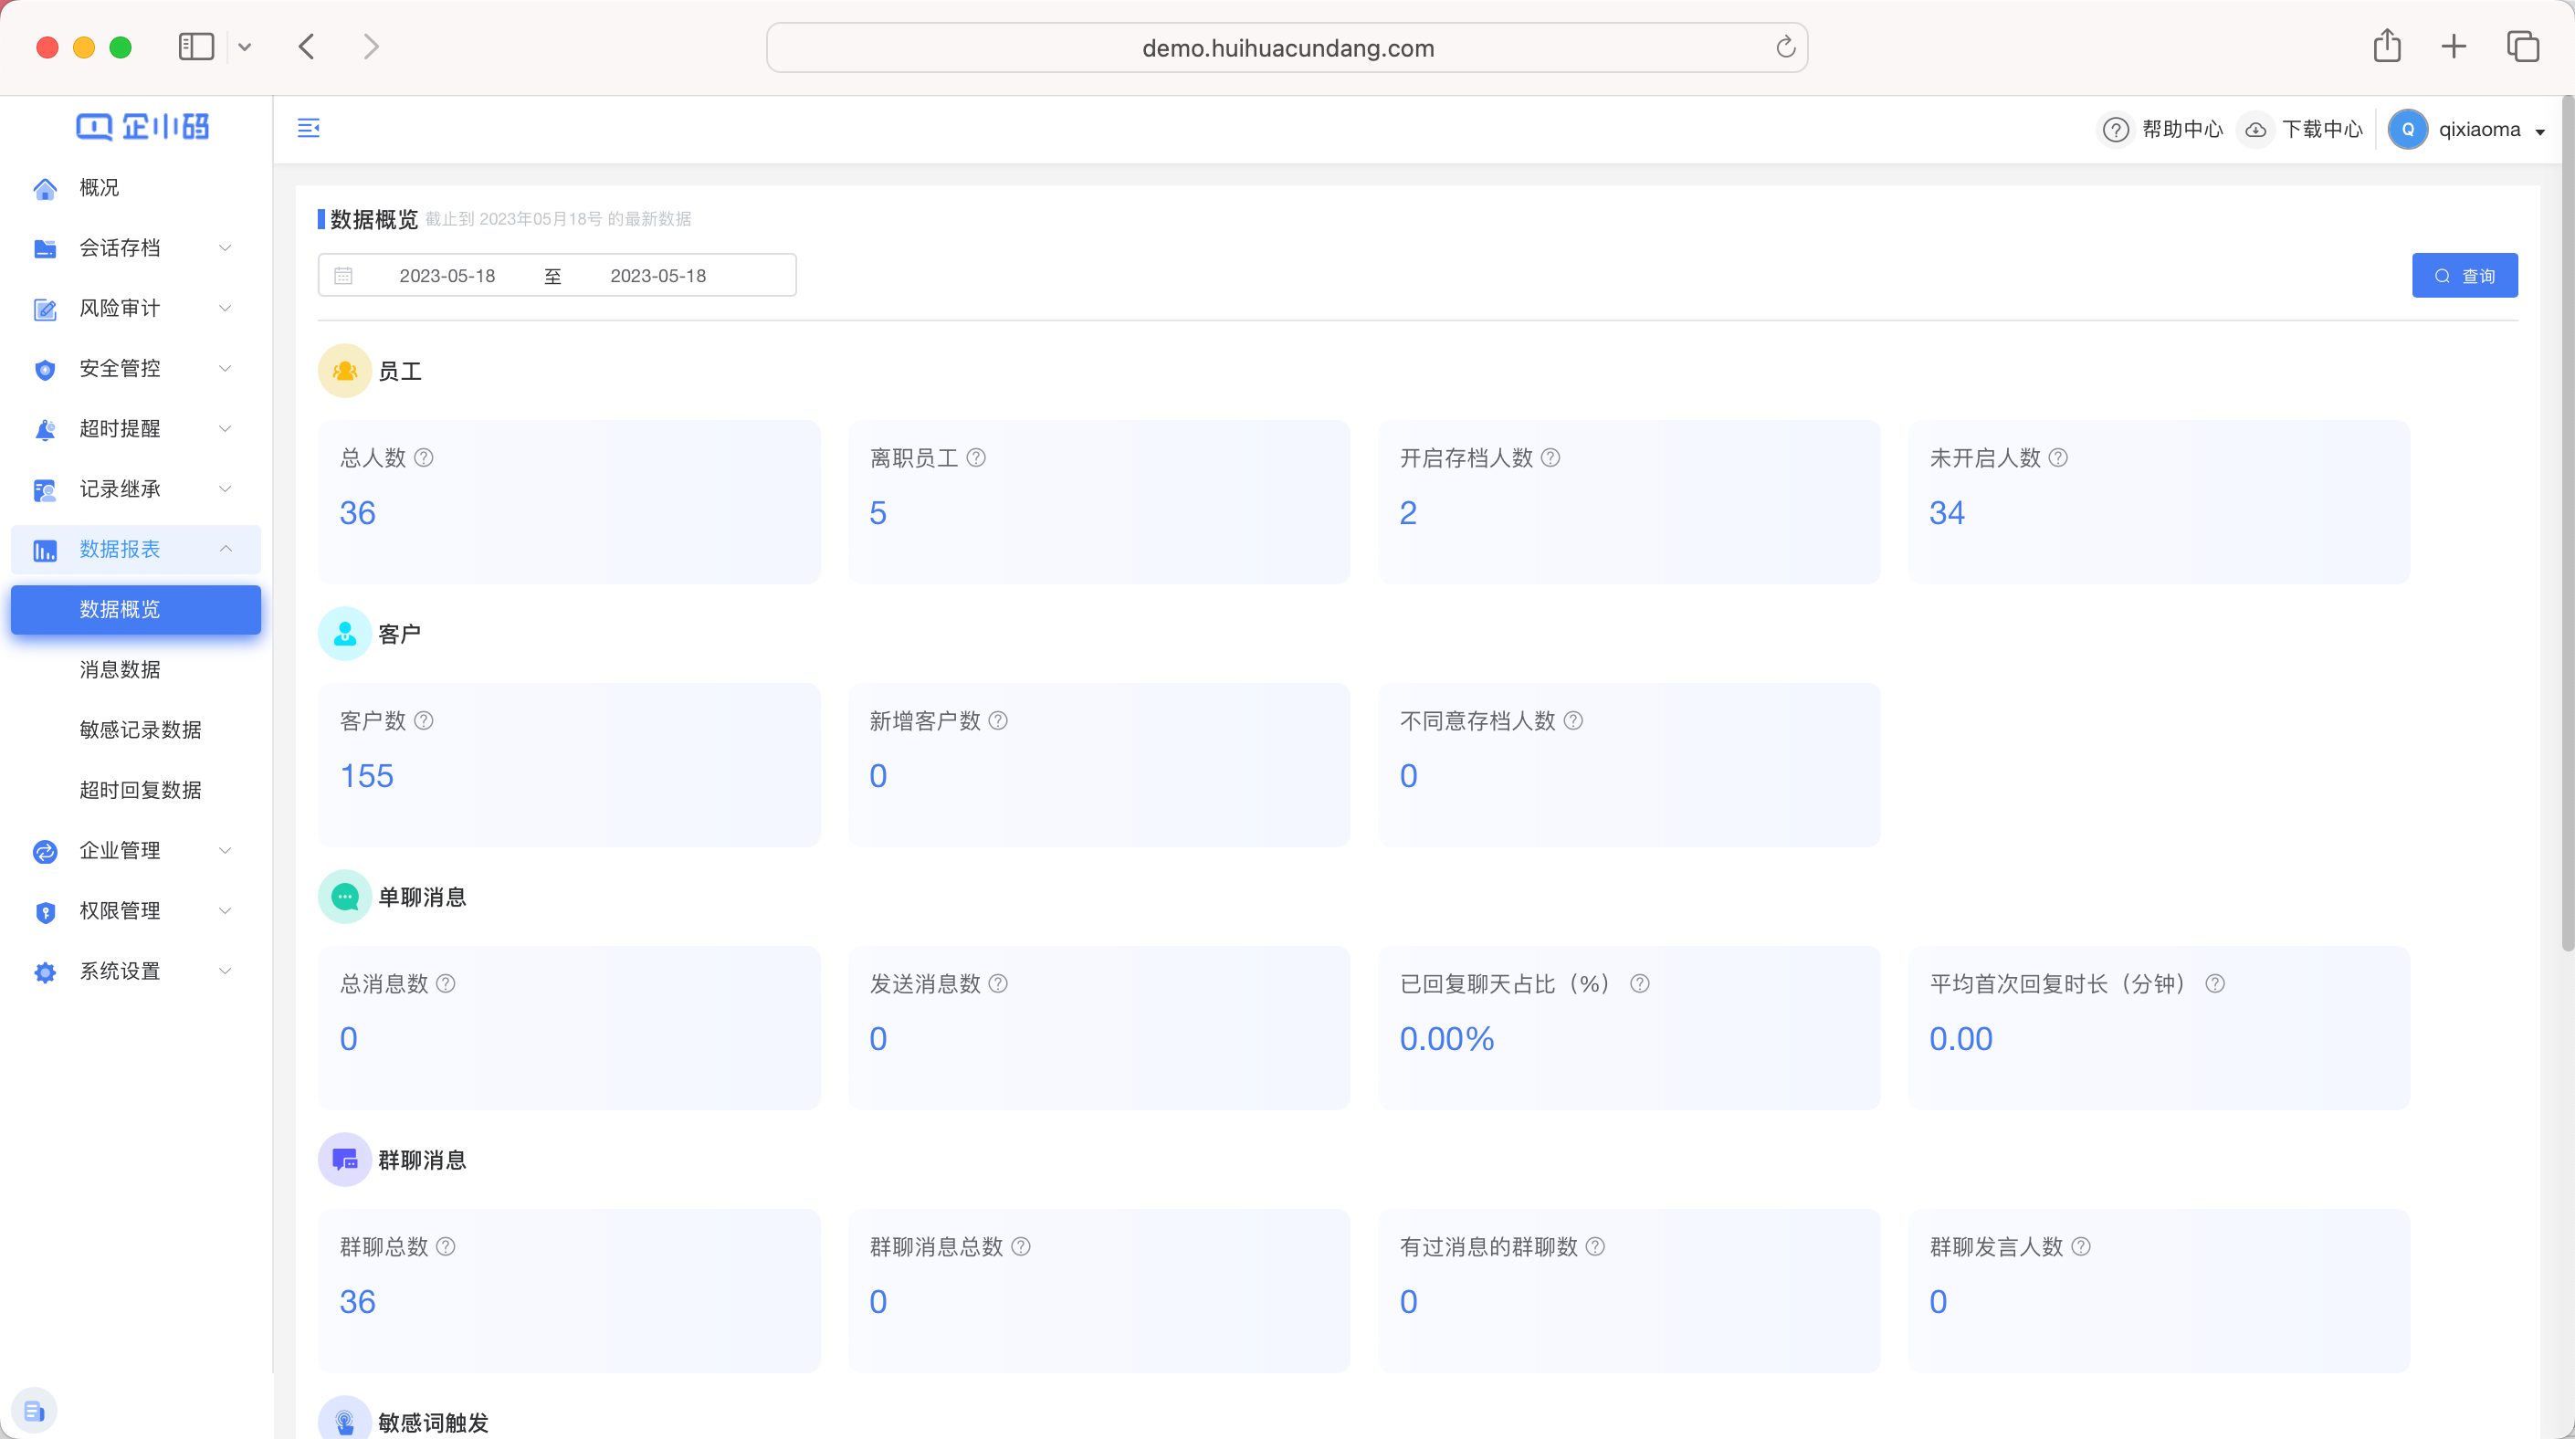Expand the 企业管理 menu chevron
The width and height of the screenshot is (2575, 1439).
click(x=225, y=850)
